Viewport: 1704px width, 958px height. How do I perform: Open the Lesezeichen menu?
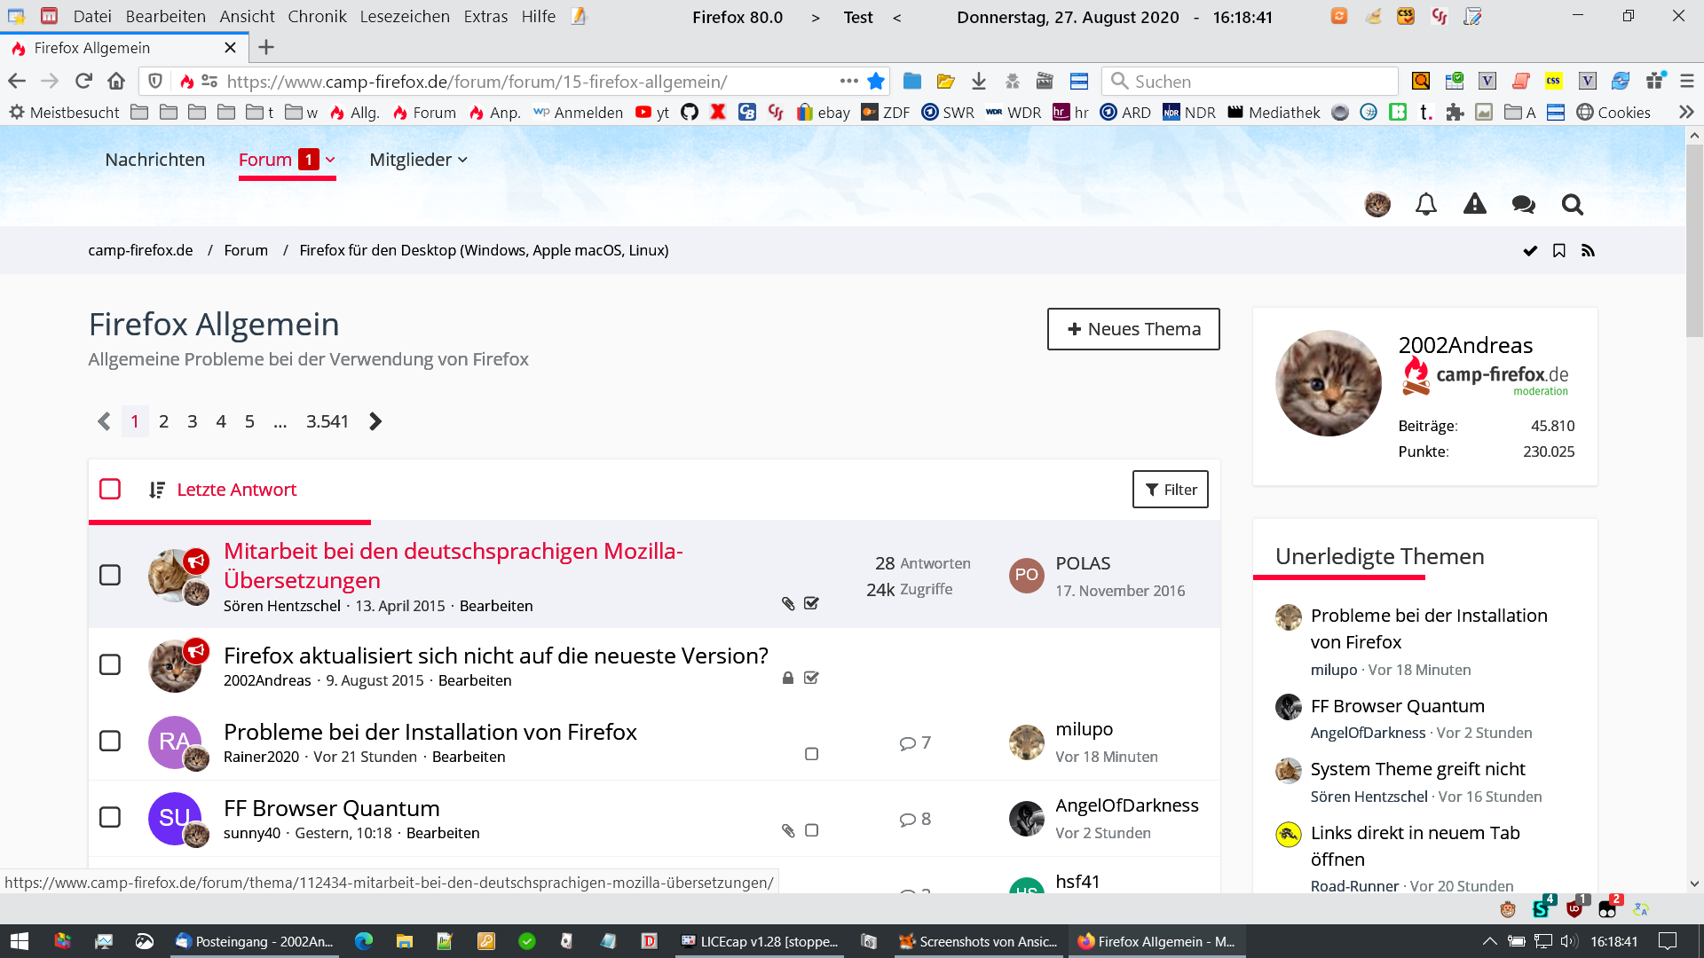(404, 17)
